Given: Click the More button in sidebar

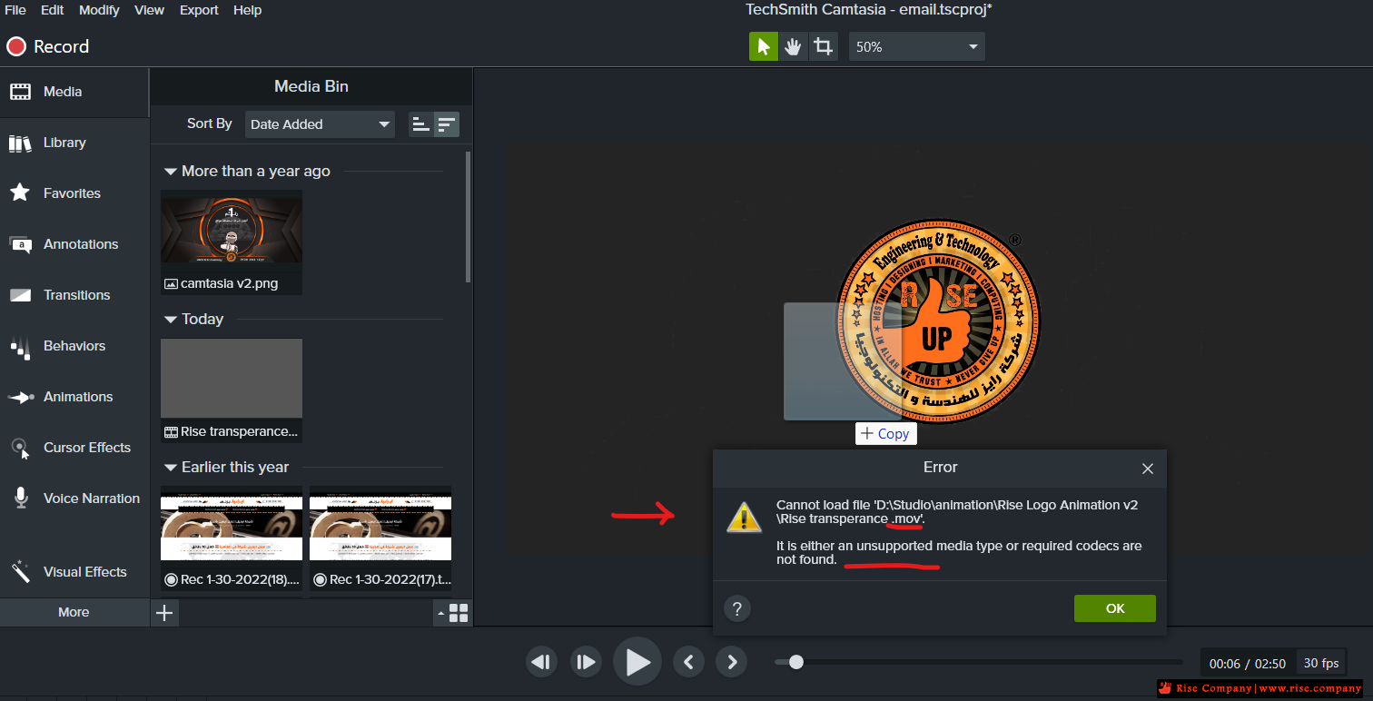Looking at the screenshot, I should click(x=74, y=612).
